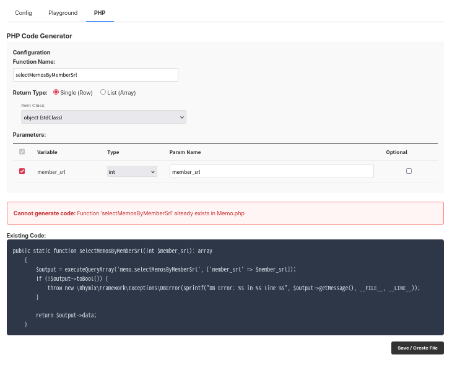
Task: Expand the Item Class dropdown
Action: point(103,117)
